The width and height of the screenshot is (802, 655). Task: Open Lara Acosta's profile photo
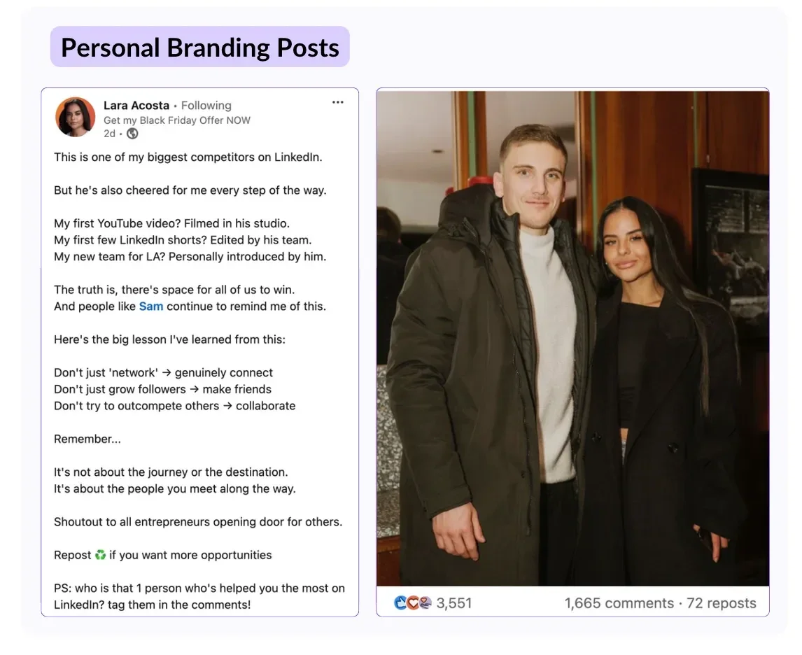[x=75, y=117]
